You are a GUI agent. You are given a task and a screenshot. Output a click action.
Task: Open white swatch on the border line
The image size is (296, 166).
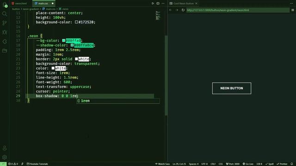[76, 59]
